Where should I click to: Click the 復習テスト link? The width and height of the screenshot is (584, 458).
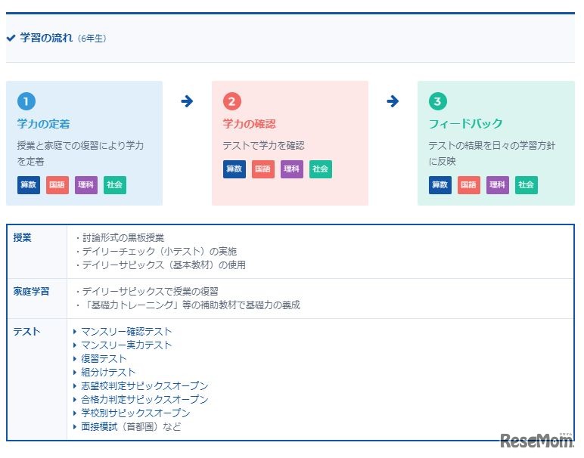[x=104, y=359]
